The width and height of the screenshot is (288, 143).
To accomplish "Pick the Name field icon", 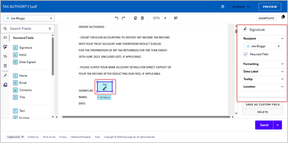I will pos(15,76).
